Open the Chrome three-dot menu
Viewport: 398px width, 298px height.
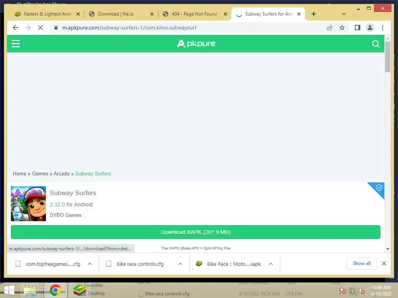382,28
